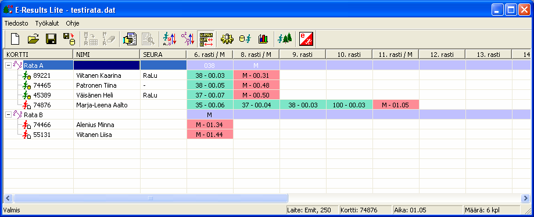The width and height of the screenshot is (534, 217).
Task: Select card row 89221
Action: tap(267, 75)
